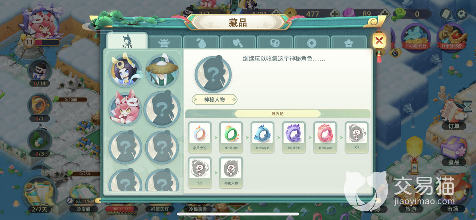This screenshot has width=476, height=220.
Task: Switch to the axe tools tab
Action: tap(238, 43)
